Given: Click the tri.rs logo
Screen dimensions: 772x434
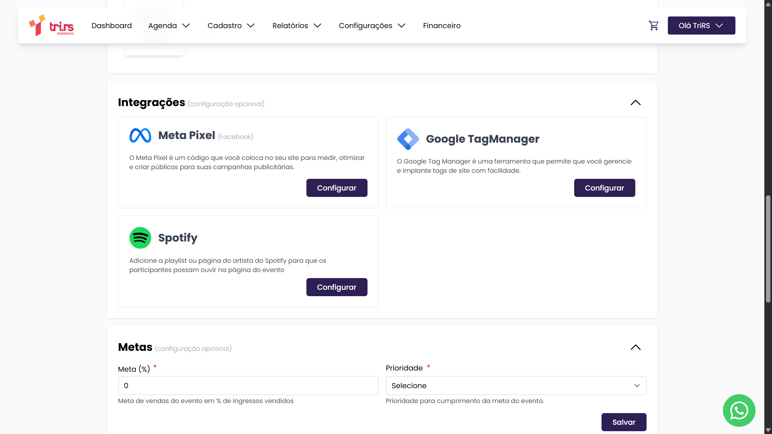Looking at the screenshot, I should tap(51, 25).
